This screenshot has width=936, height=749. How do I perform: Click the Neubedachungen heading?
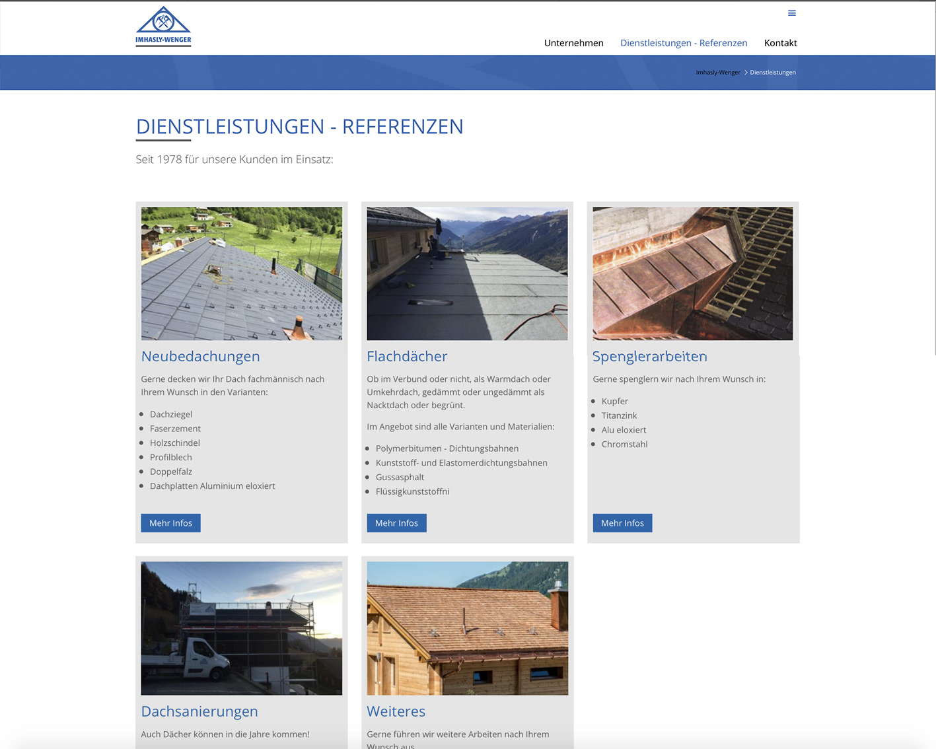point(200,357)
